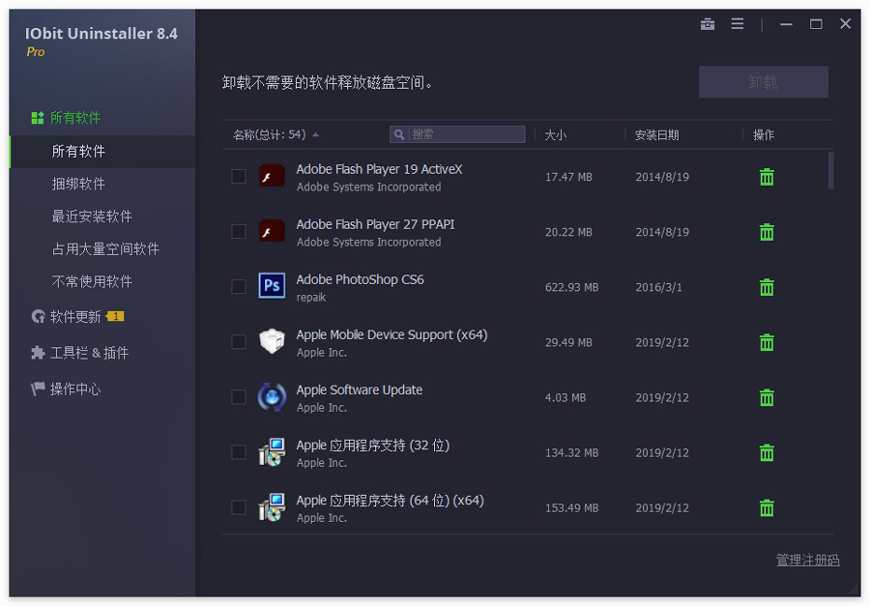Image resolution: width=870 pixels, height=606 pixels.
Task: Check the checkbox for Adobe PhotoShop CS6
Action: click(238, 287)
